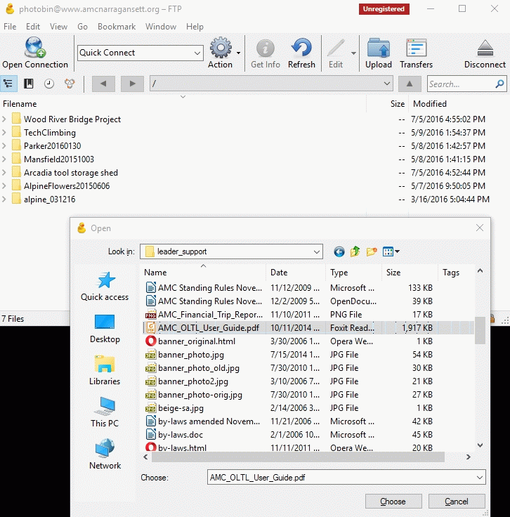This screenshot has height=517, width=510.
Task: Open the Transfers window
Action: pos(416,53)
